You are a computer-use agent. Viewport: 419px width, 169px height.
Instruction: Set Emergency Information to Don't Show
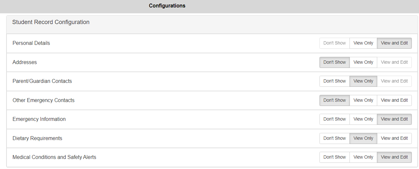click(x=334, y=119)
